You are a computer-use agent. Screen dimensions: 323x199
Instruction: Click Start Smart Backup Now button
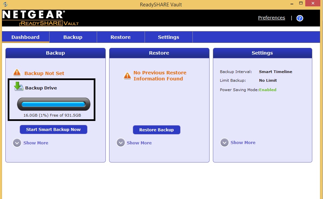54,130
